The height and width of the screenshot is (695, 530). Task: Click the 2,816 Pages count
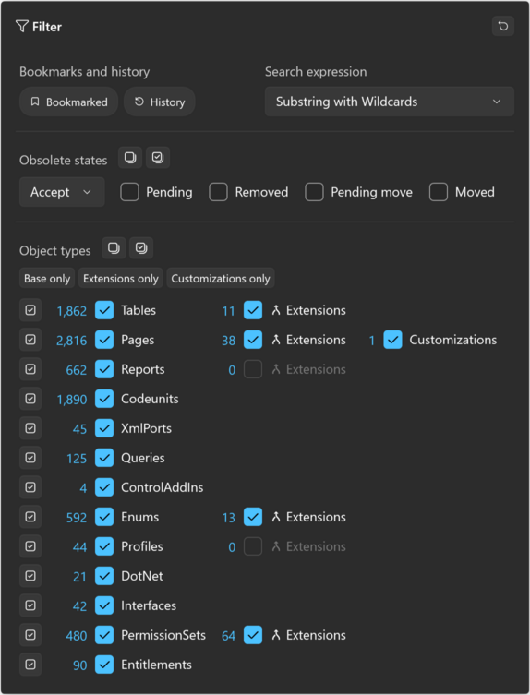click(x=71, y=341)
